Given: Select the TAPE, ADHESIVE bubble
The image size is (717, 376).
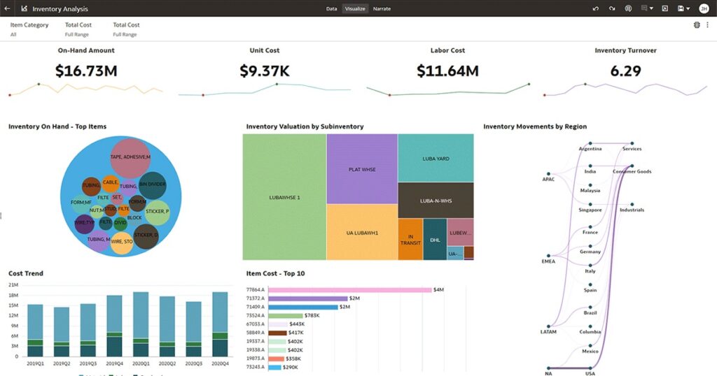Looking at the screenshot, I should [130, 158].
